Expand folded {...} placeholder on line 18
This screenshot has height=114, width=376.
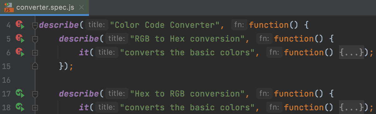[352, 107]
